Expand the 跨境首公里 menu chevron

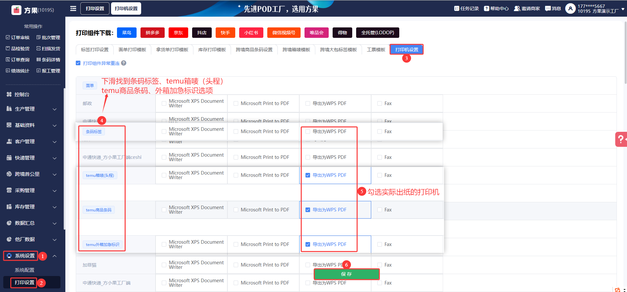(55, 174)
